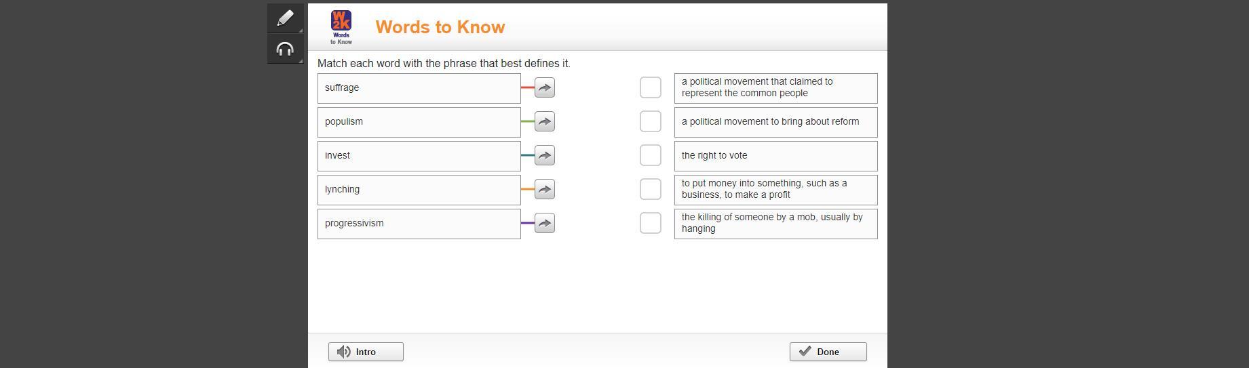Click the lynching word box
Image resolution: width=1249 pixels, height=368 pixels.
(x=419, y=190)
